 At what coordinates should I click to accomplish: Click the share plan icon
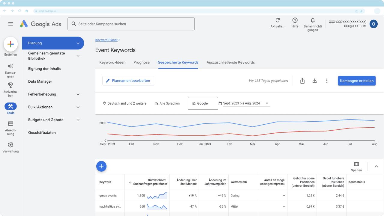tap(302, 81)
